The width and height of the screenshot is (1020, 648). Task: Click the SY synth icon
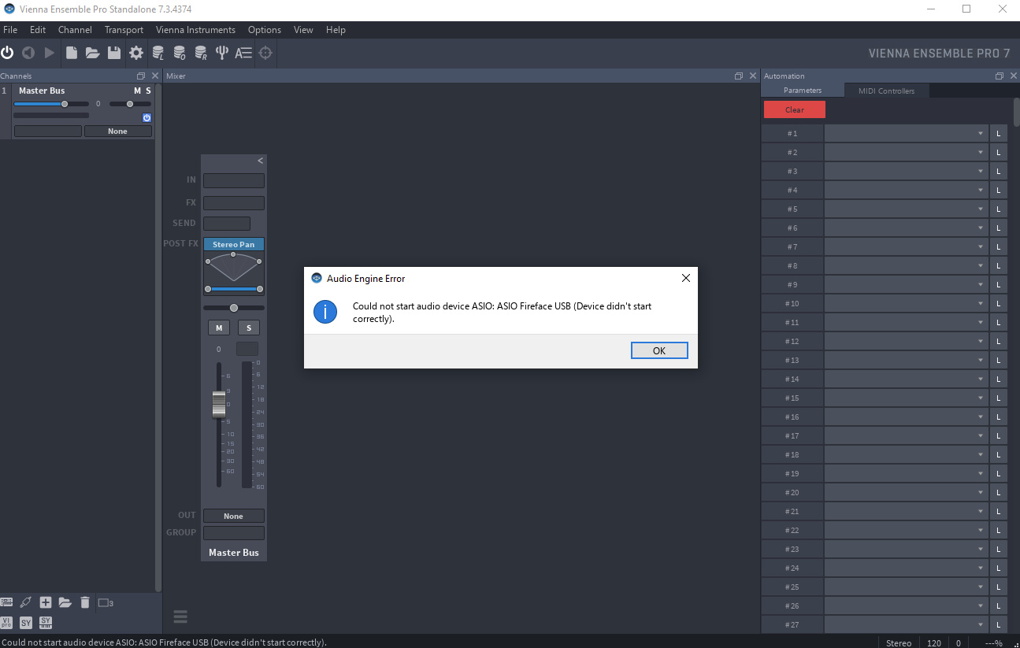[26, 623]
